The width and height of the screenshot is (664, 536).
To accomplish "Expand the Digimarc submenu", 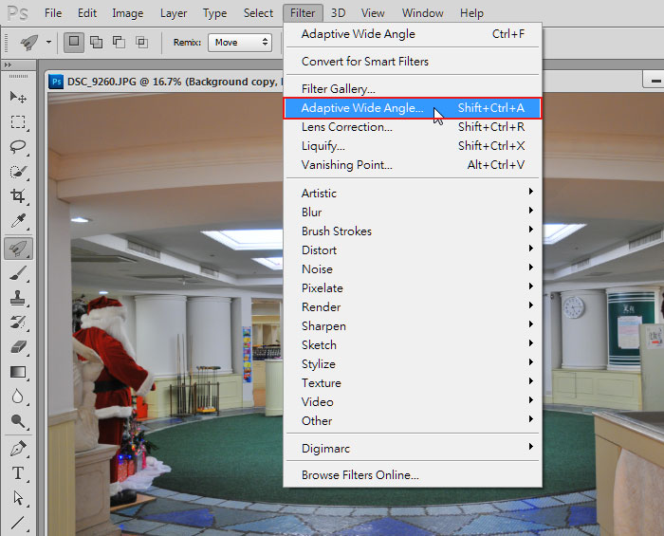I will click(x=412, y=449).
